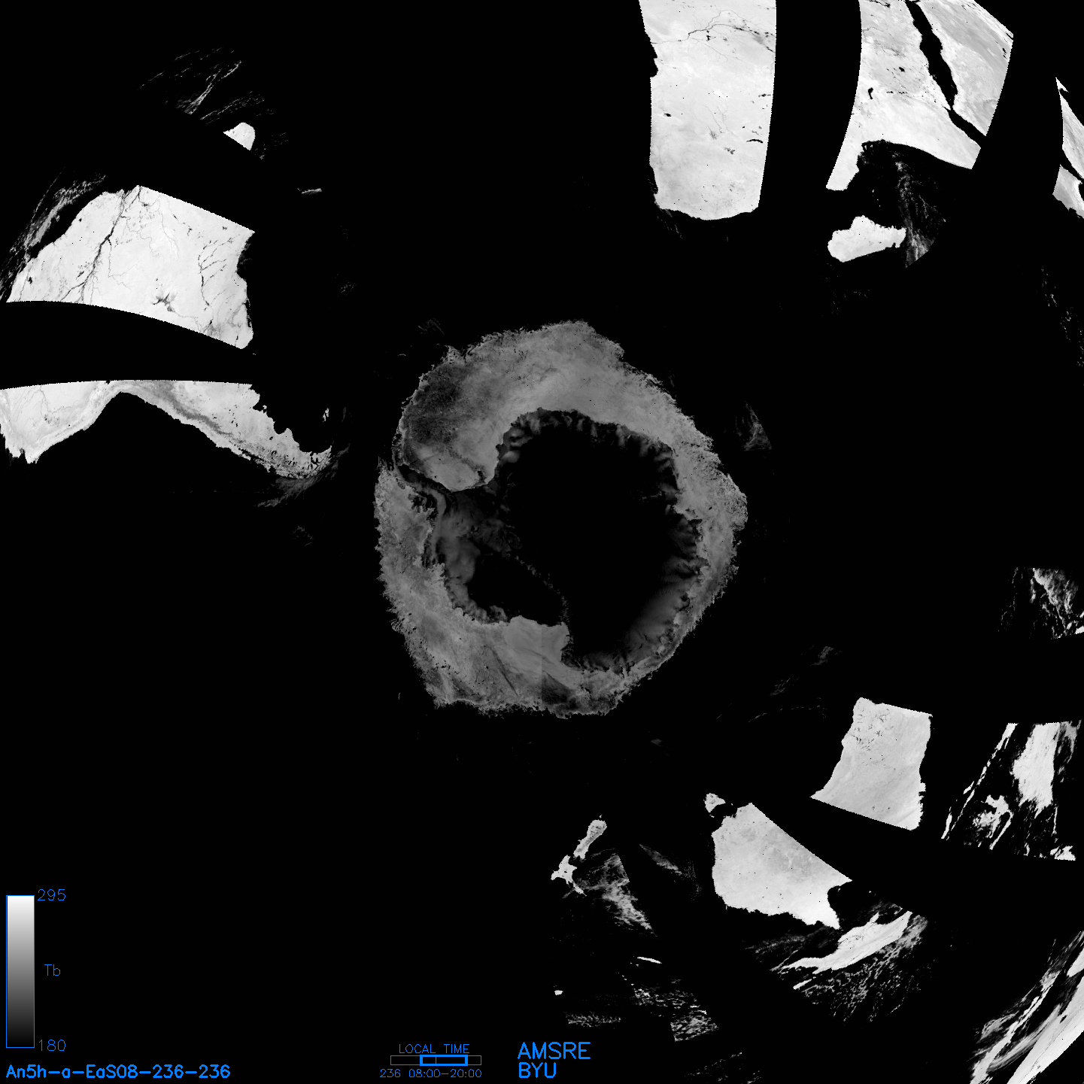Click the local time range indicator bar
The width and height of the screenshot is (1084, 1084).
[436, 1061]
